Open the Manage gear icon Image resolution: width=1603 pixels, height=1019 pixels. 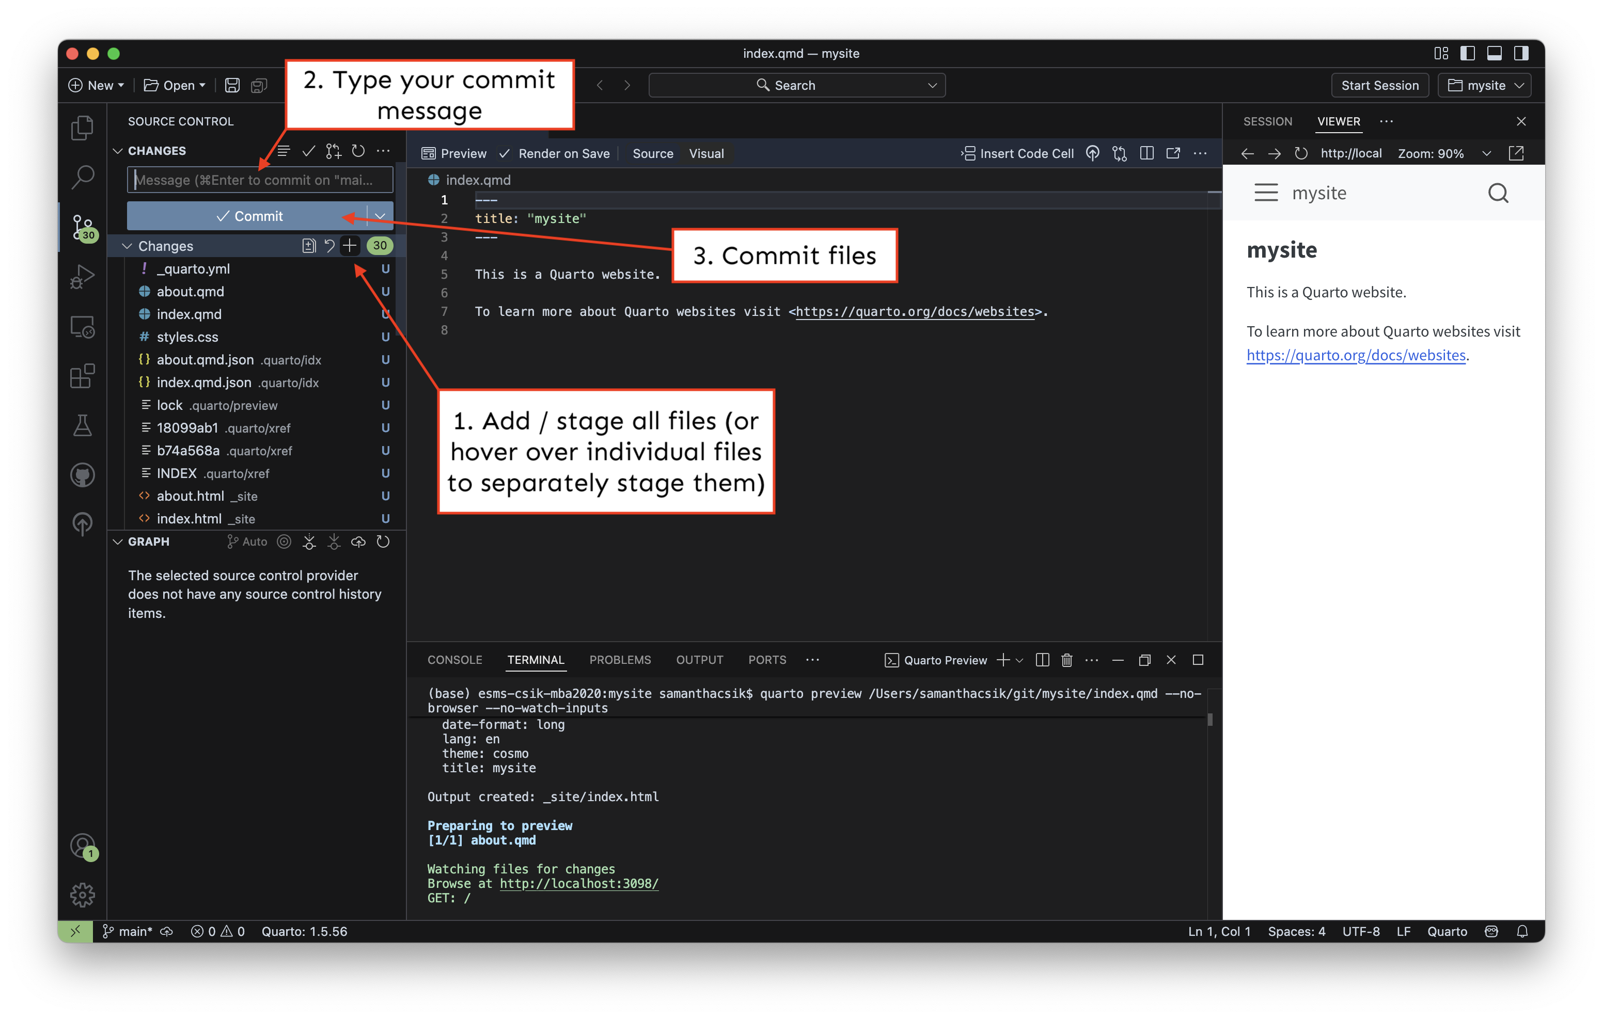point(83,895)
